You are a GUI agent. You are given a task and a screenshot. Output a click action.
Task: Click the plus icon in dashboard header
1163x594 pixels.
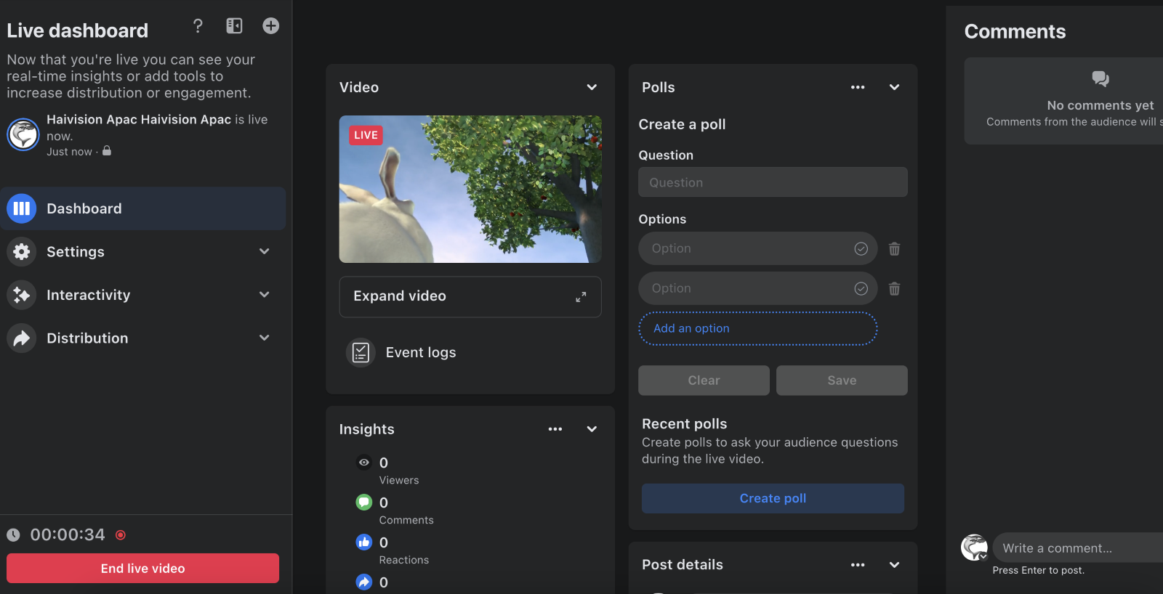click(x=271, y=26)
